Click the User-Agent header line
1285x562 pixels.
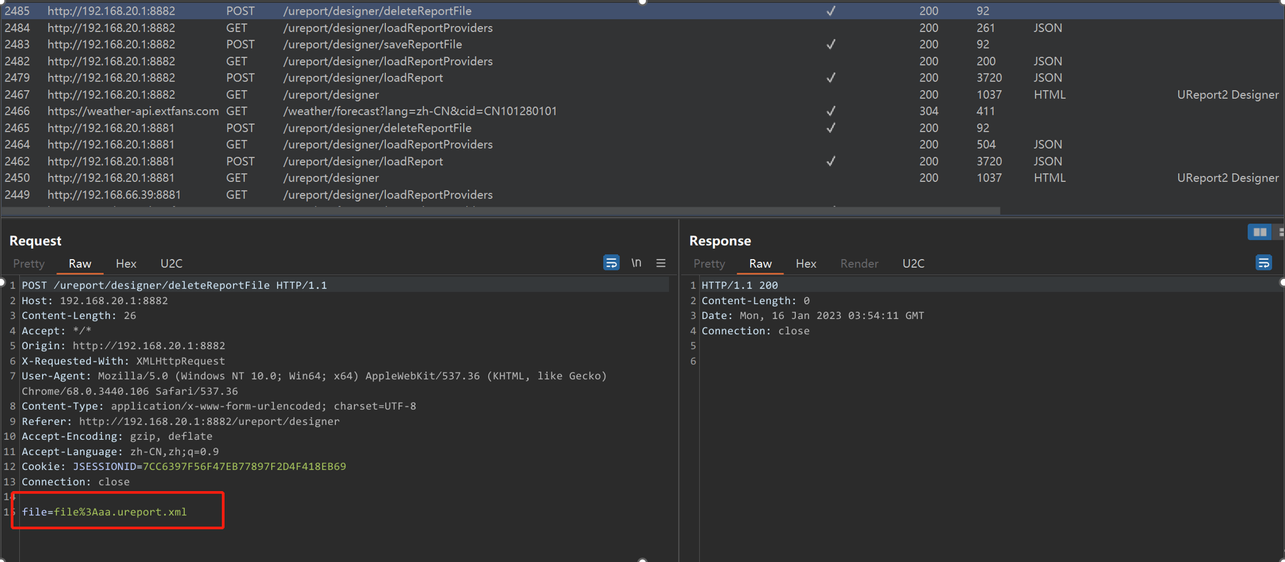314,383
